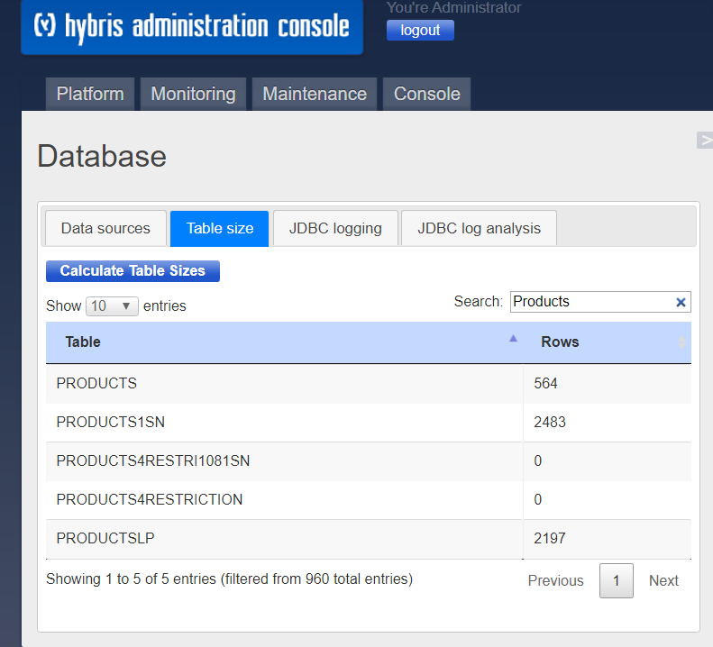Open the Show entries dropdown

(112, 306)
